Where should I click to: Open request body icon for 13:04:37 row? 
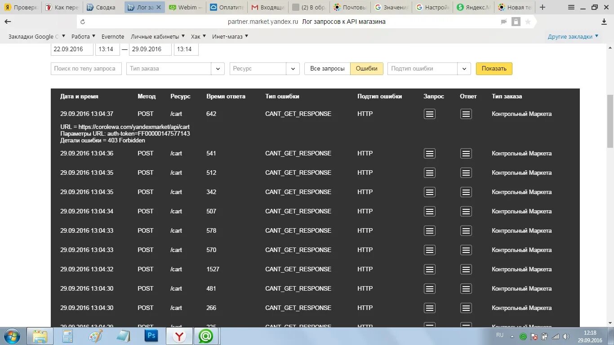click(x=430, y=114)
